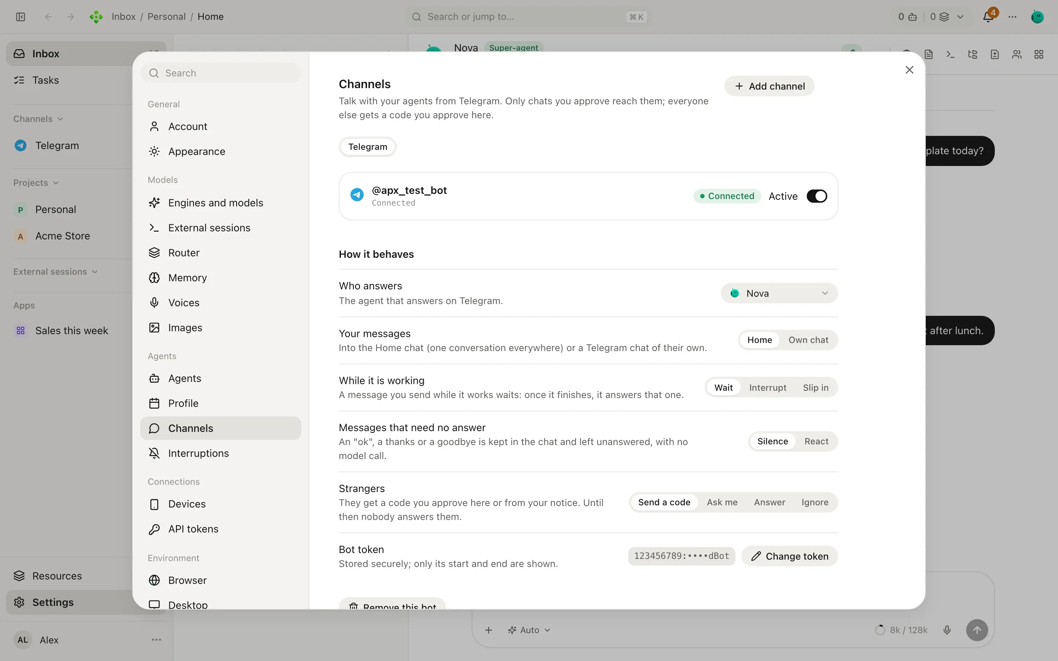The image size is (1058, 661).
Task: Select Silence for messages needing no answer
Action: pos(772,441)
